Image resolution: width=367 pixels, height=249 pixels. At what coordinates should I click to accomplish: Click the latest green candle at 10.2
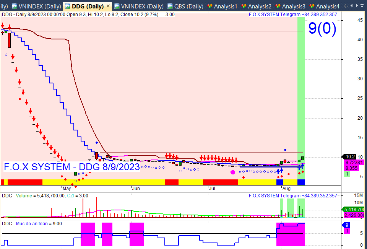(x=303, y=158)
